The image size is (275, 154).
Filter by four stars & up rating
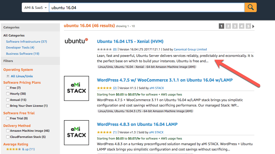[20, 149]
